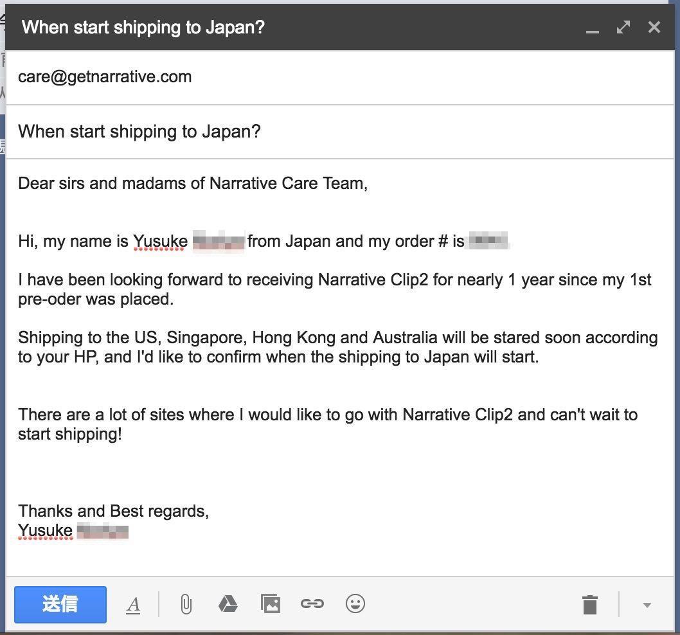Image resolution: width=680 pixels, height=635 pixels.
Task: Attach a file with the paperclip icon
Action: (x=186, y=604)
